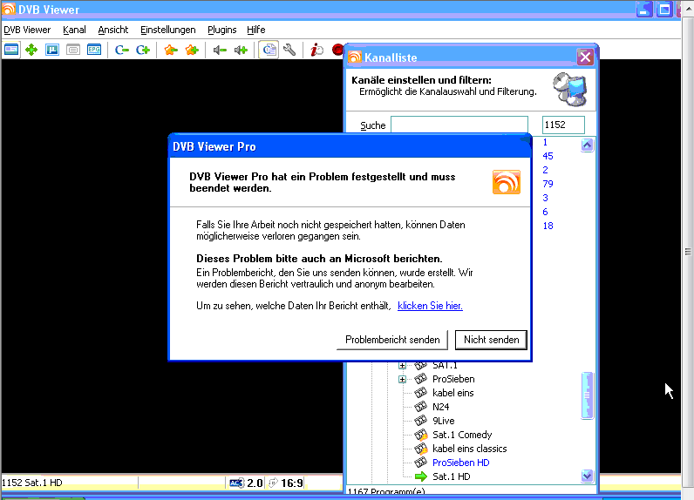694x500 pixels.
Task: Select kabel eins channel
Action: pos(452,393)
